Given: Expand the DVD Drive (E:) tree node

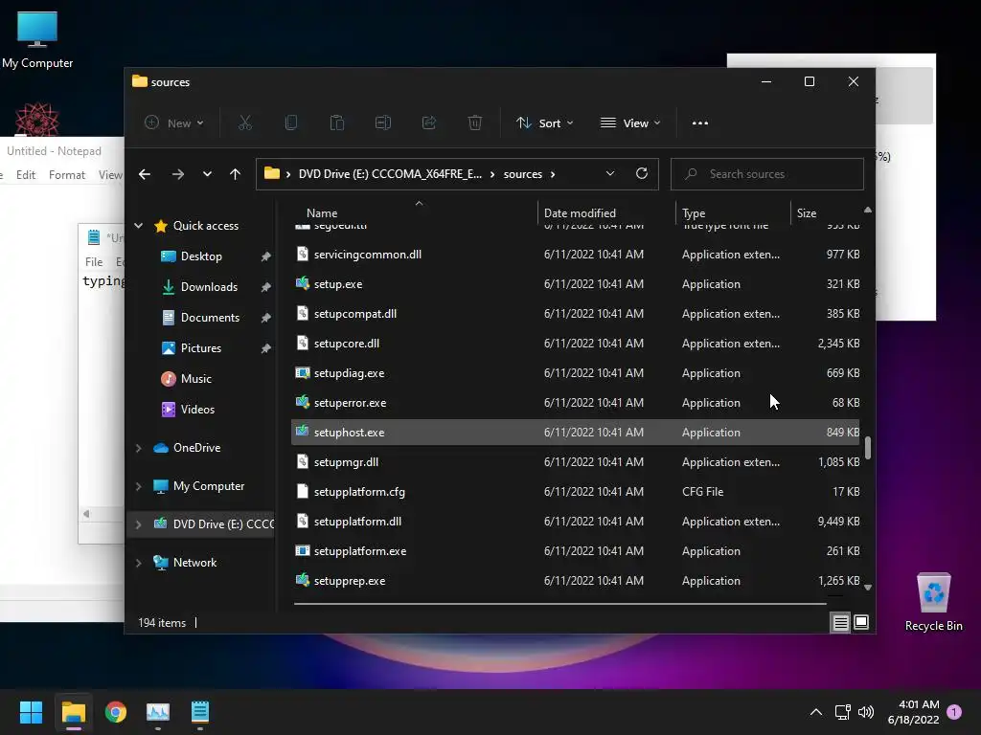Looking at the screenshot, I should (139, 524).
